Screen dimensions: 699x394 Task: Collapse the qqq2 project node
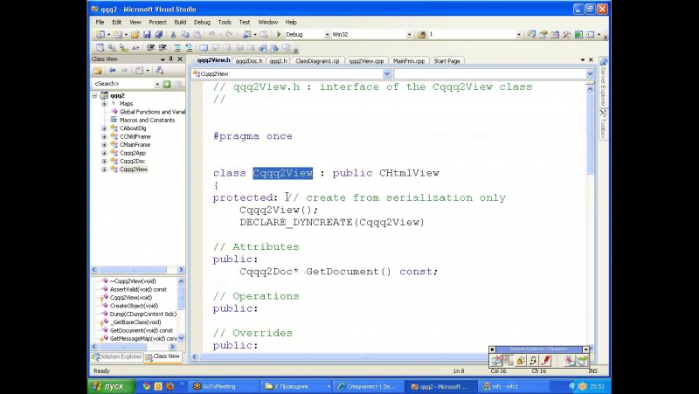[95, 95]
